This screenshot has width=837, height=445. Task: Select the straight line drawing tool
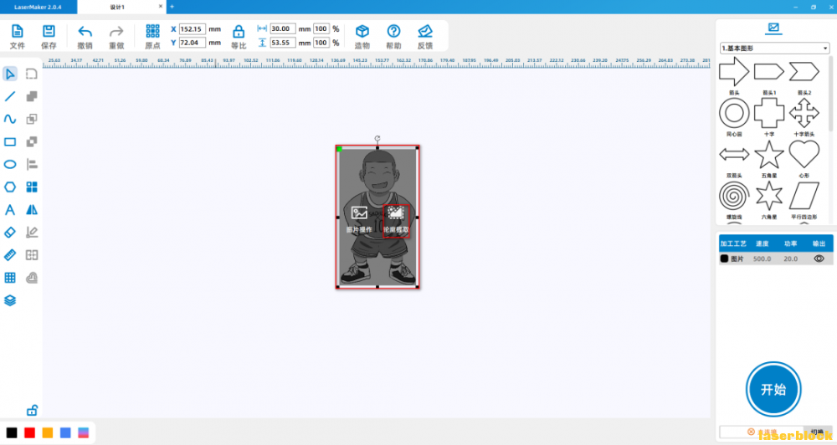(10, 96)
